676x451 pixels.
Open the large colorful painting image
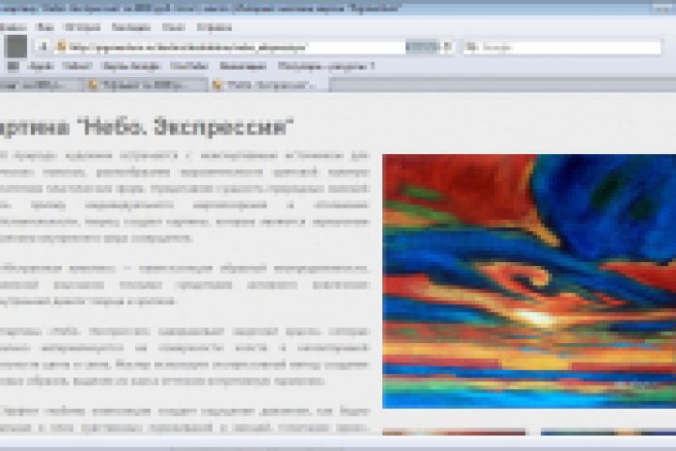tap(529, 281)
